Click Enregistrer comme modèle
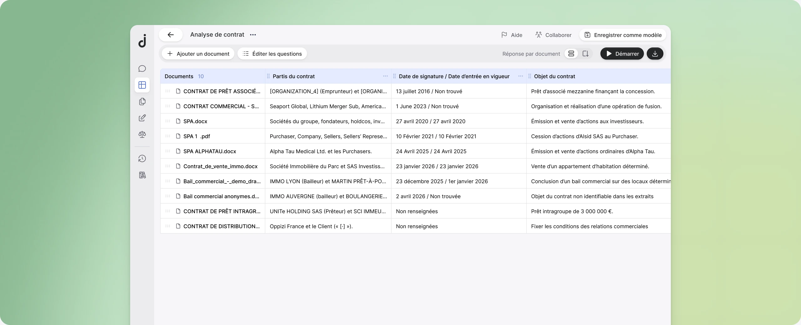This screenshot has width=801, height=325. (623, 35)
